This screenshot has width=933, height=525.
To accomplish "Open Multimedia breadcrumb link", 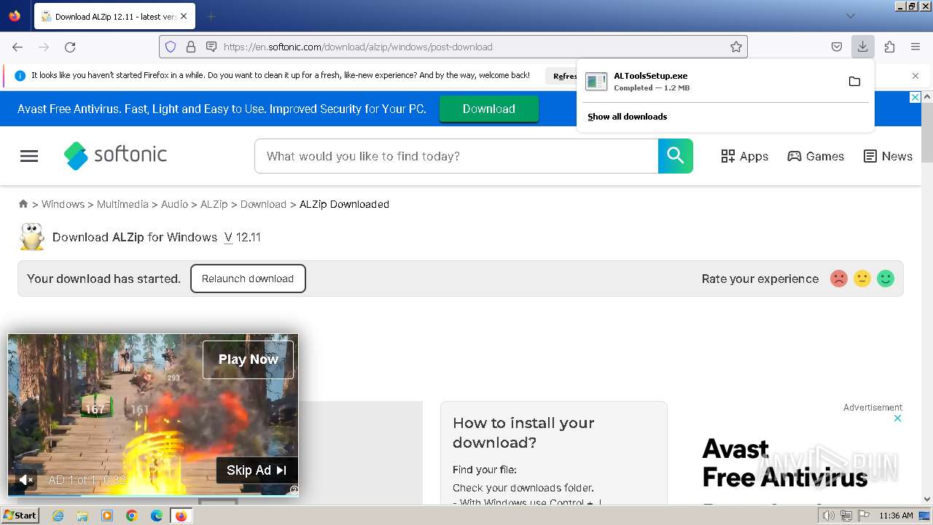I will click(122, 204).
